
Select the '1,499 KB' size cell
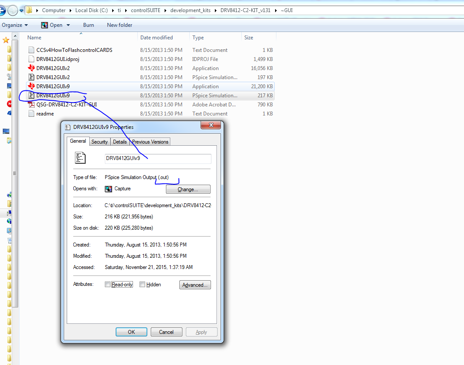click(263, 59)
